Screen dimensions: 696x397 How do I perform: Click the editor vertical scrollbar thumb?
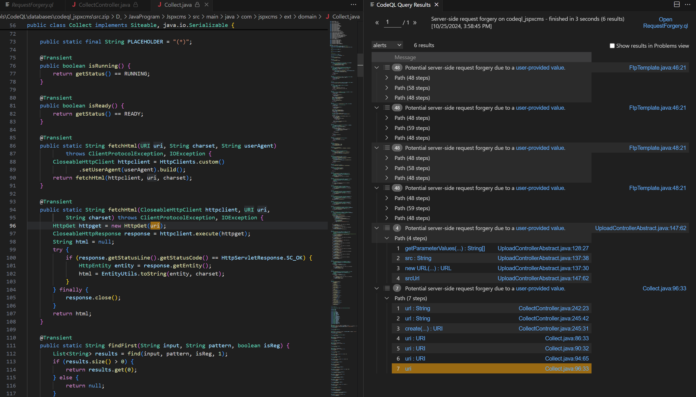(360, 65)
